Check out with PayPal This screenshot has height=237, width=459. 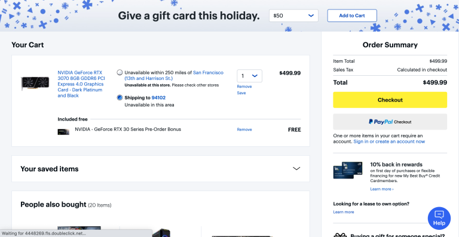click(x=390, y=122)
